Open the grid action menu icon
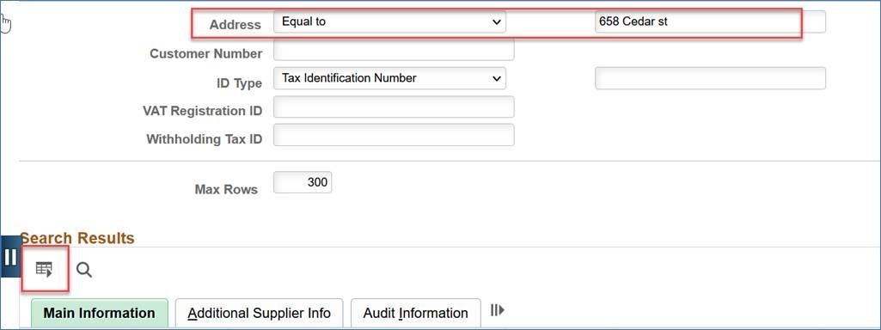 [x=44, y=269]
